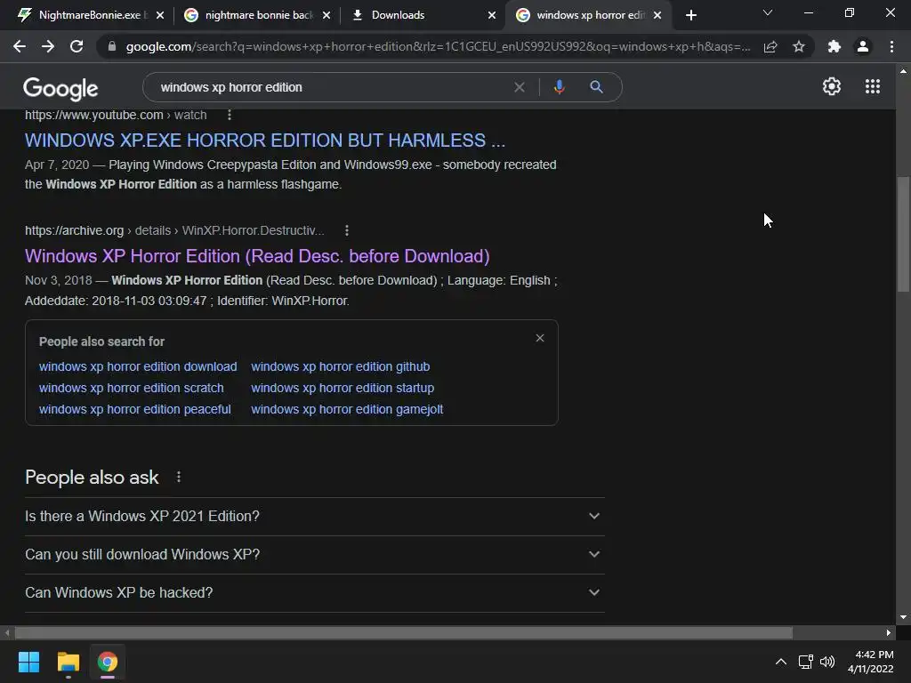The height and width of the screenshot is (683, 911).
Task: Open the tab search dropdown
Action: click(x=768, y=12)
